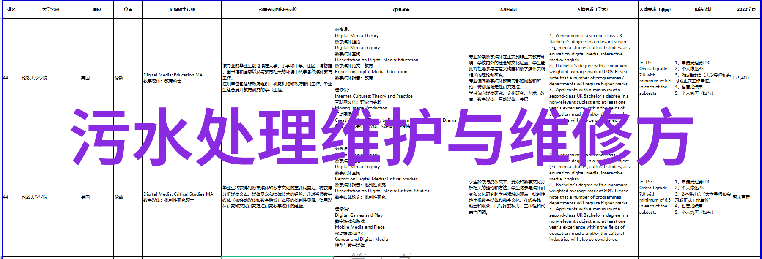762x259 pixels.
Task: Select the 入读要求（学术）header cell
Action: point(593,9)
